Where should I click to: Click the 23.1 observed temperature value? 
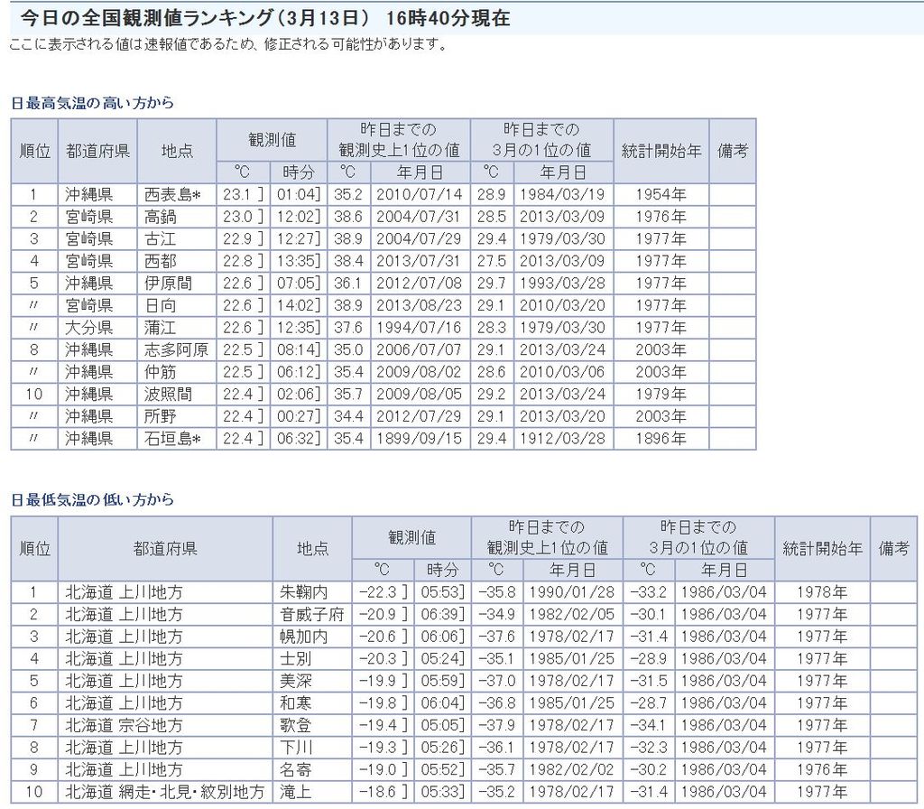pos(236,194)
